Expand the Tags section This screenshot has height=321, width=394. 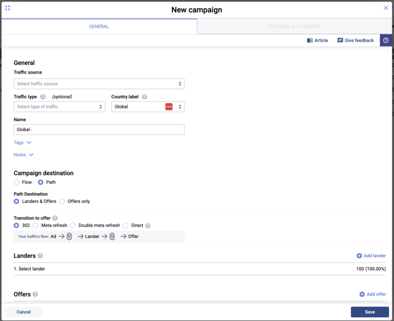(22, 142)
